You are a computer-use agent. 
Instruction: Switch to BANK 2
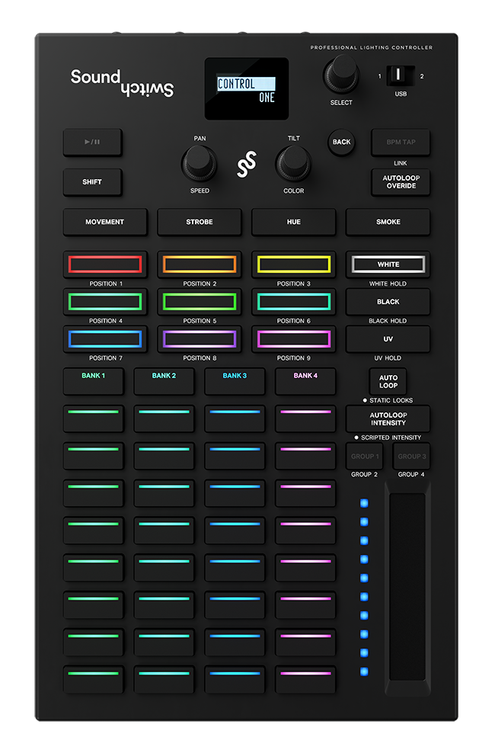(164, 382)
